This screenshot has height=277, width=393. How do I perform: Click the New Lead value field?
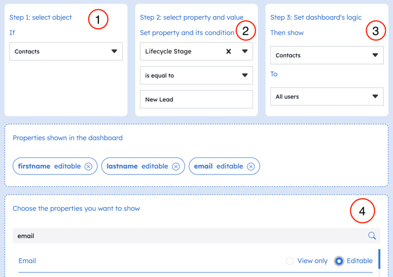pos(196,100)
